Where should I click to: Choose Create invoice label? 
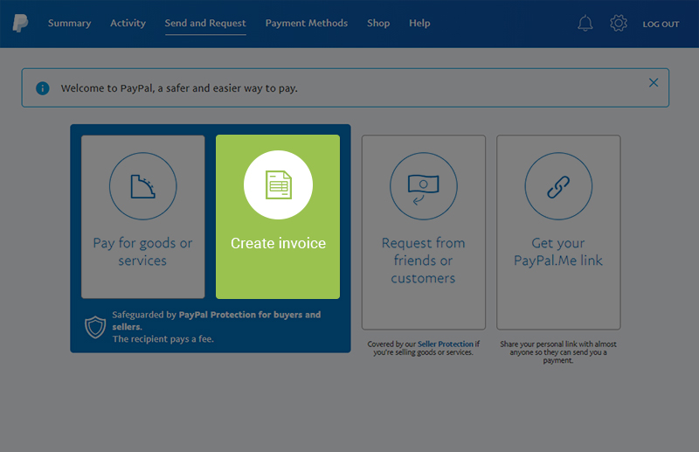coord(278,243)
